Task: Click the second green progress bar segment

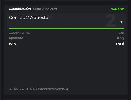Action: pyautogui.click(x=95, y=29)
